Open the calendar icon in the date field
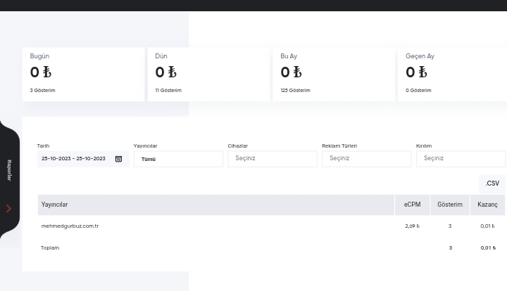 [119, 159]
